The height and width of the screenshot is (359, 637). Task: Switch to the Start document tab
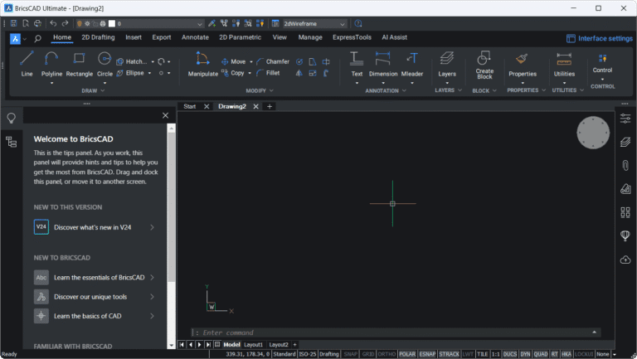190,106
